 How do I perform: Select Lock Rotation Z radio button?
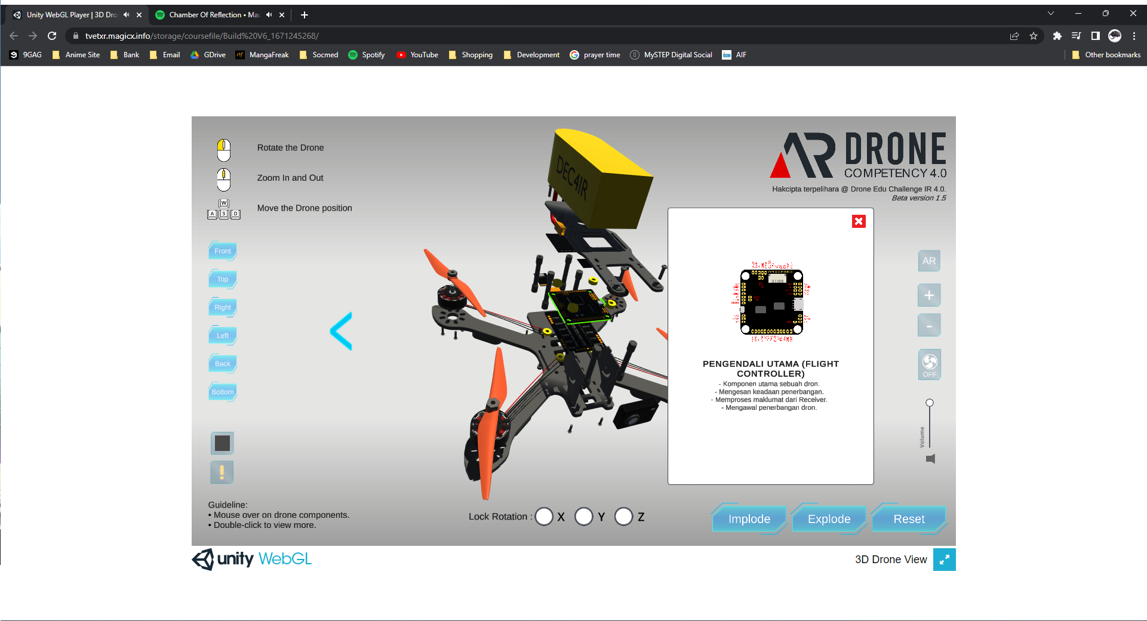point(623,517)
